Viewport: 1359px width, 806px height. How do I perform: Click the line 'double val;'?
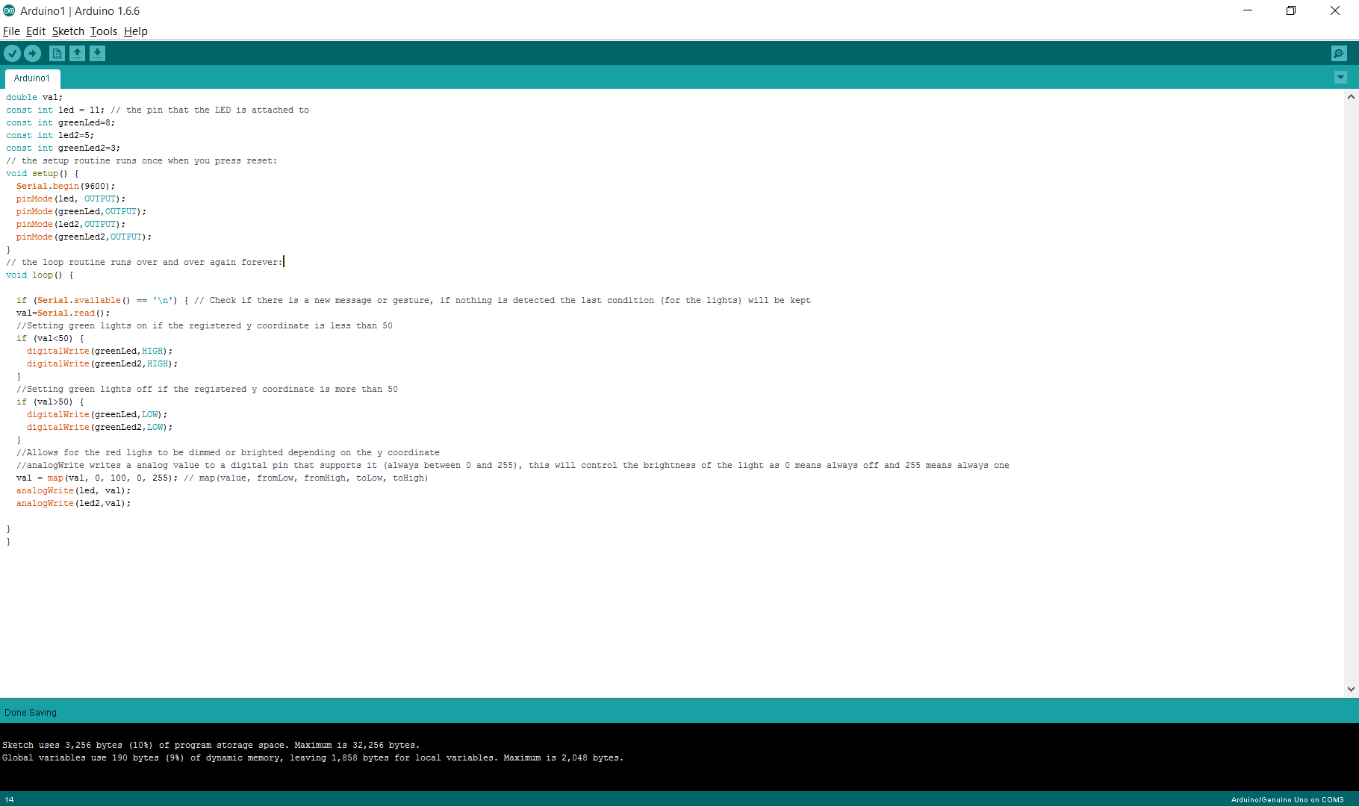34,97
